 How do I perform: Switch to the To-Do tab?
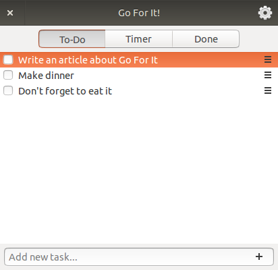click(72, 39)
